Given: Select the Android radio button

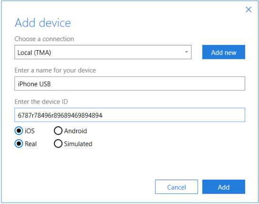Looking at the screenshot, I should coord(58,131).
